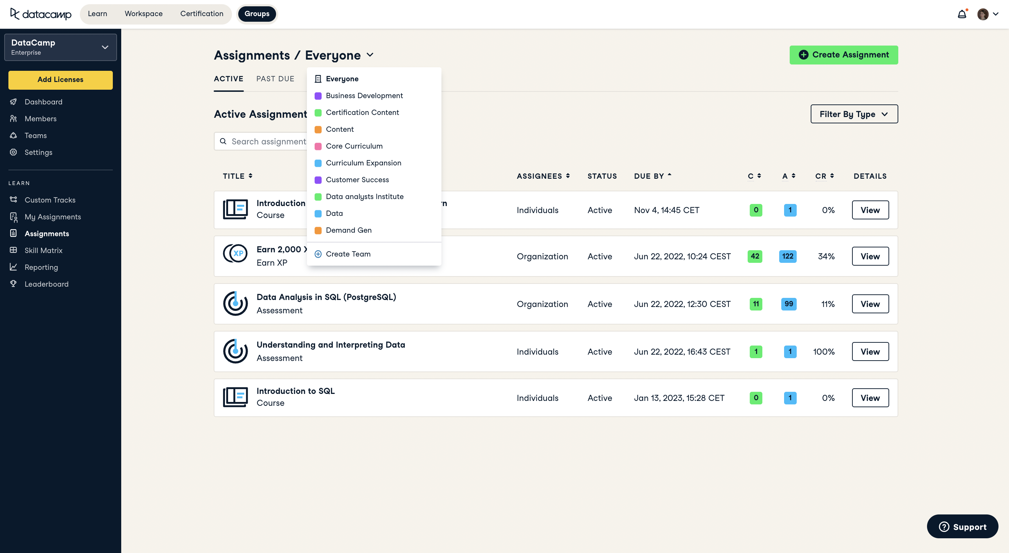Open the Dashboard rocket icon

click(x=13, y=102)
